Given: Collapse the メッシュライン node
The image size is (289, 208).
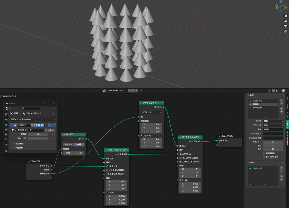Looking at the screenshot, I should pyautogui.click(x=142, y=103).
